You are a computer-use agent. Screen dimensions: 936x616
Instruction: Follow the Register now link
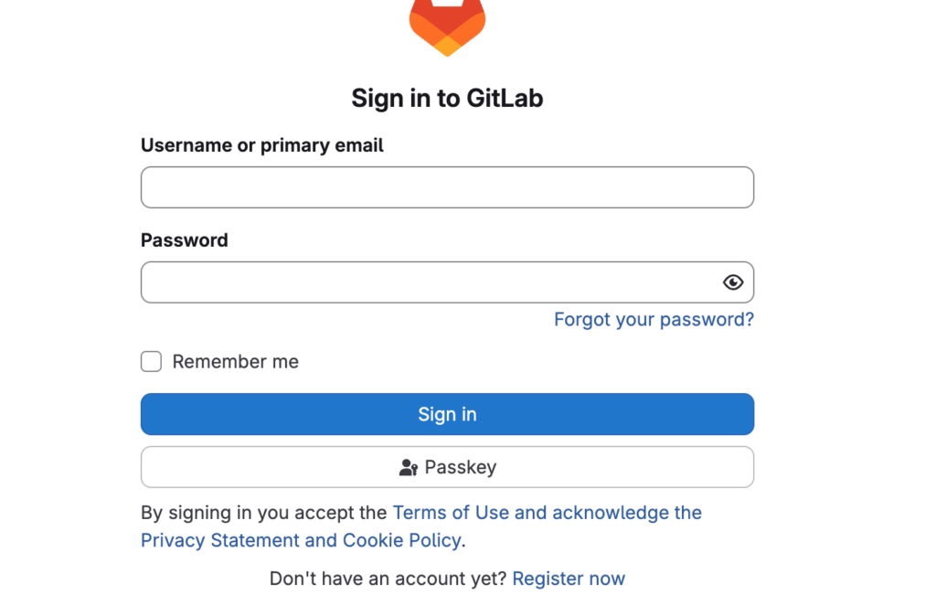[x=569, y=579]
